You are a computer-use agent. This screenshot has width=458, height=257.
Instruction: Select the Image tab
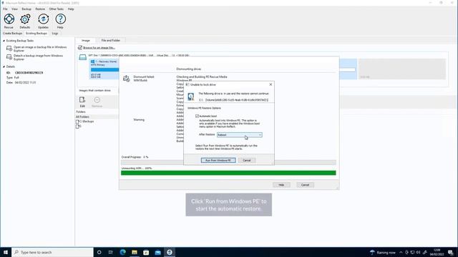[86, 41]
